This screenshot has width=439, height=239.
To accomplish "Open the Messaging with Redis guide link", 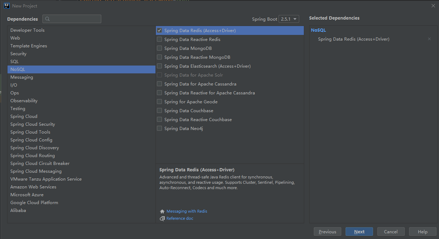I will (187, 212).
